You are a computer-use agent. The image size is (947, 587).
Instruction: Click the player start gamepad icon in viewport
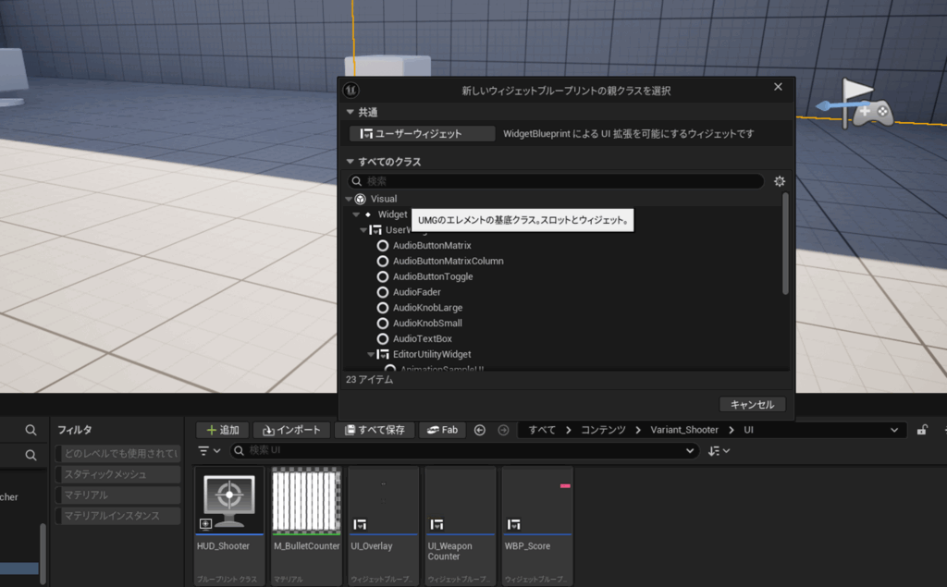tap(869, 113)
